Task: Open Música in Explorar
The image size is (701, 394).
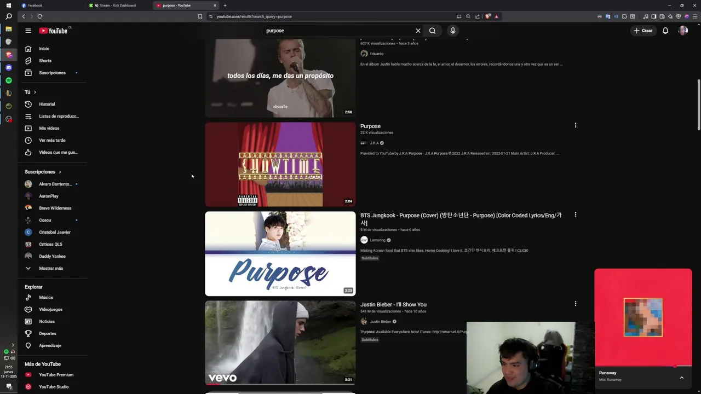Action: 45,297
